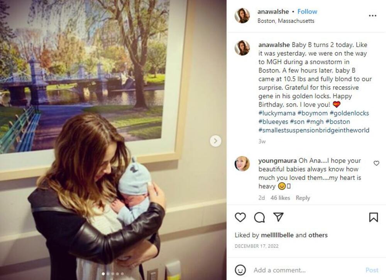The image size is (386, 280).
Task: Save post with bookmark icon
Action: [x=373, y=217]
